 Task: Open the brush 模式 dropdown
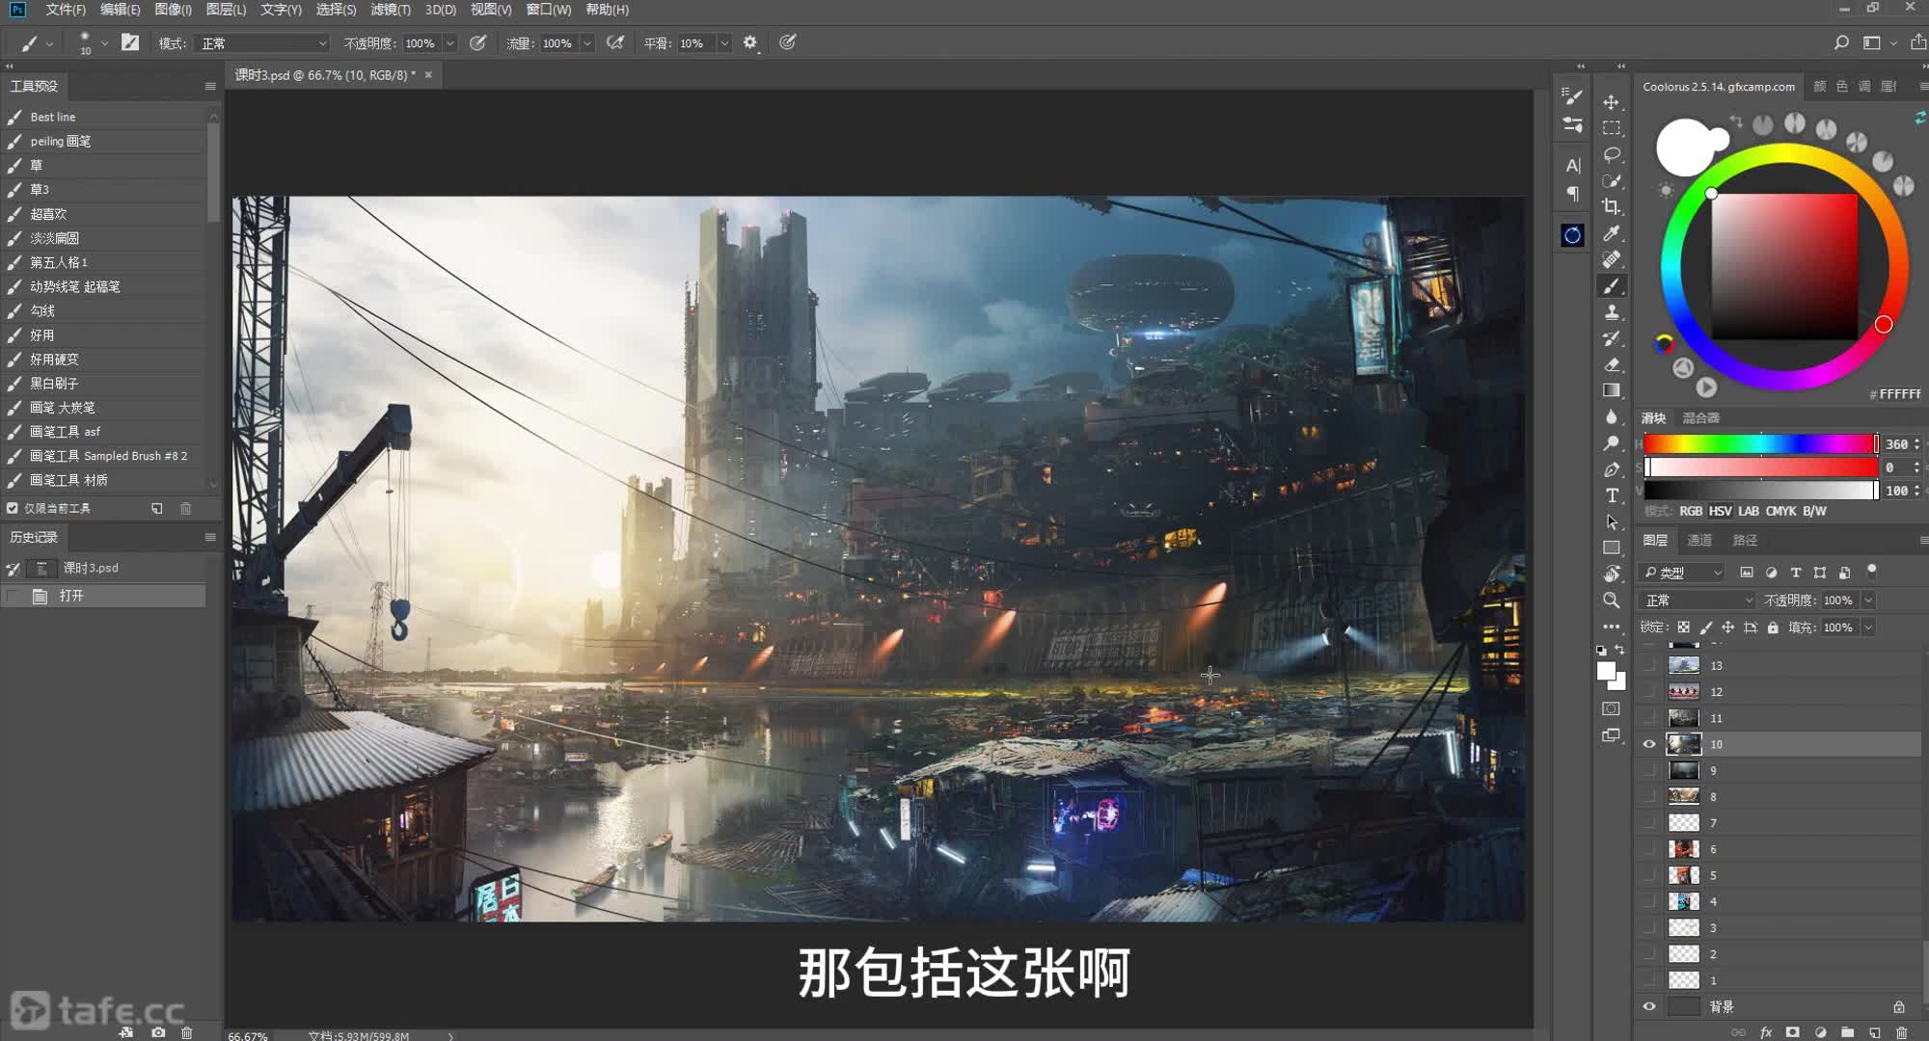[262, 43]
